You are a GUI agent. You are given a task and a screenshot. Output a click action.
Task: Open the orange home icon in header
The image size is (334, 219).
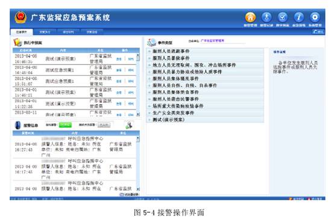pos(250,17)
